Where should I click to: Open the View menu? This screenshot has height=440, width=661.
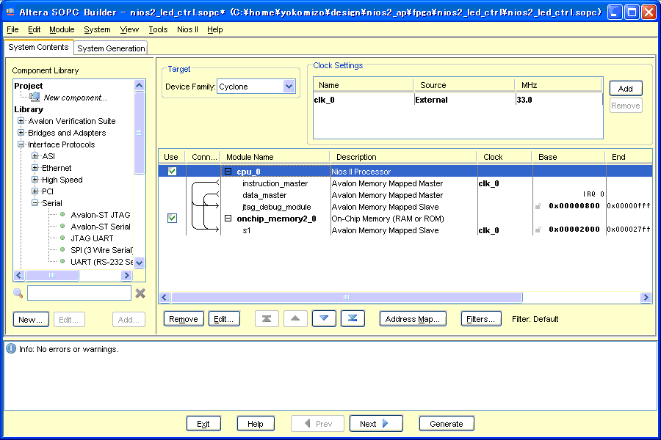coord(129,29)
